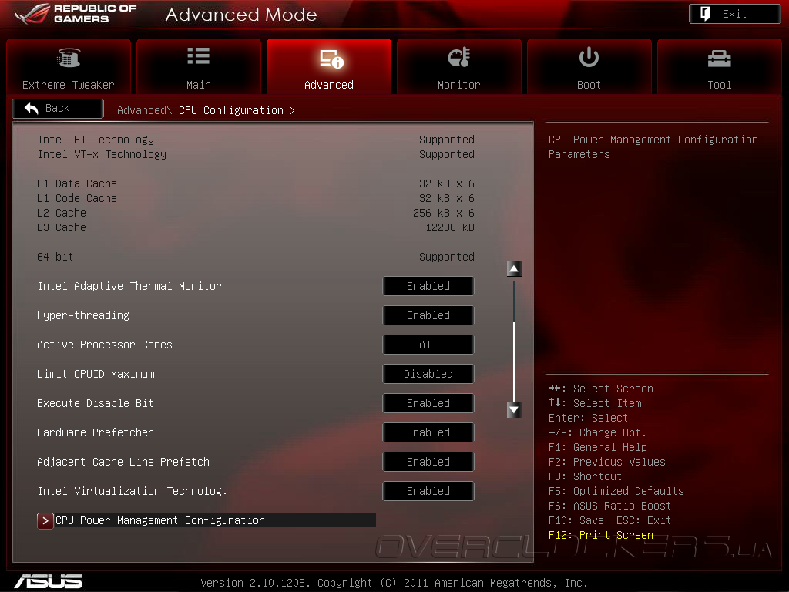The image size is (789, 592).
Task: Open the Main tab
Action: click(x=199, y=66)
